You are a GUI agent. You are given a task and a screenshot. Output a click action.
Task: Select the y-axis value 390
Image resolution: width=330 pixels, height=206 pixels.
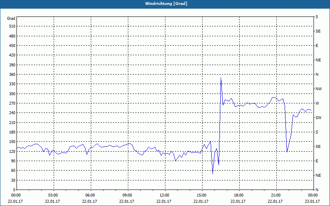click(12, 65)
